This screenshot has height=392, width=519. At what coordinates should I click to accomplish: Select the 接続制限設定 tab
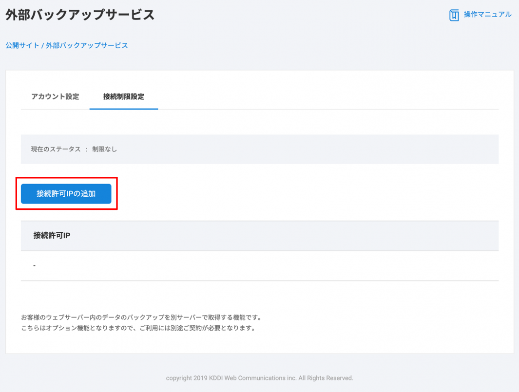coord(124,96)
